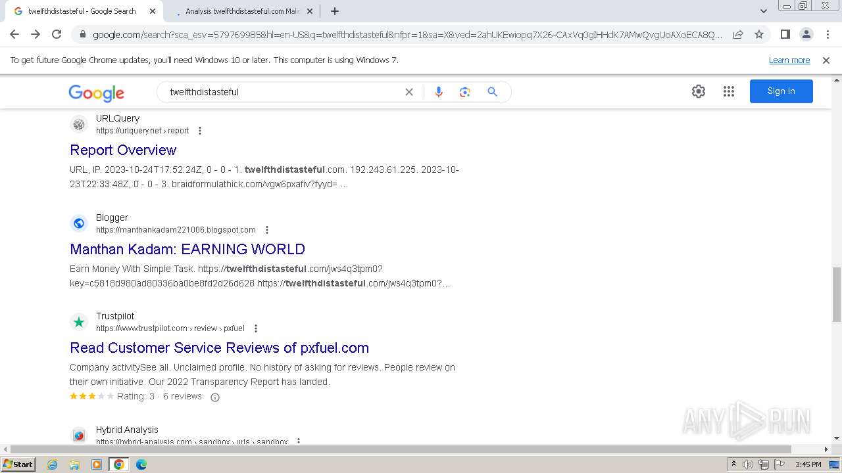
Task: Close the Analysis twelfthdistasteful.com tab
Action: (x=310, y=11)
